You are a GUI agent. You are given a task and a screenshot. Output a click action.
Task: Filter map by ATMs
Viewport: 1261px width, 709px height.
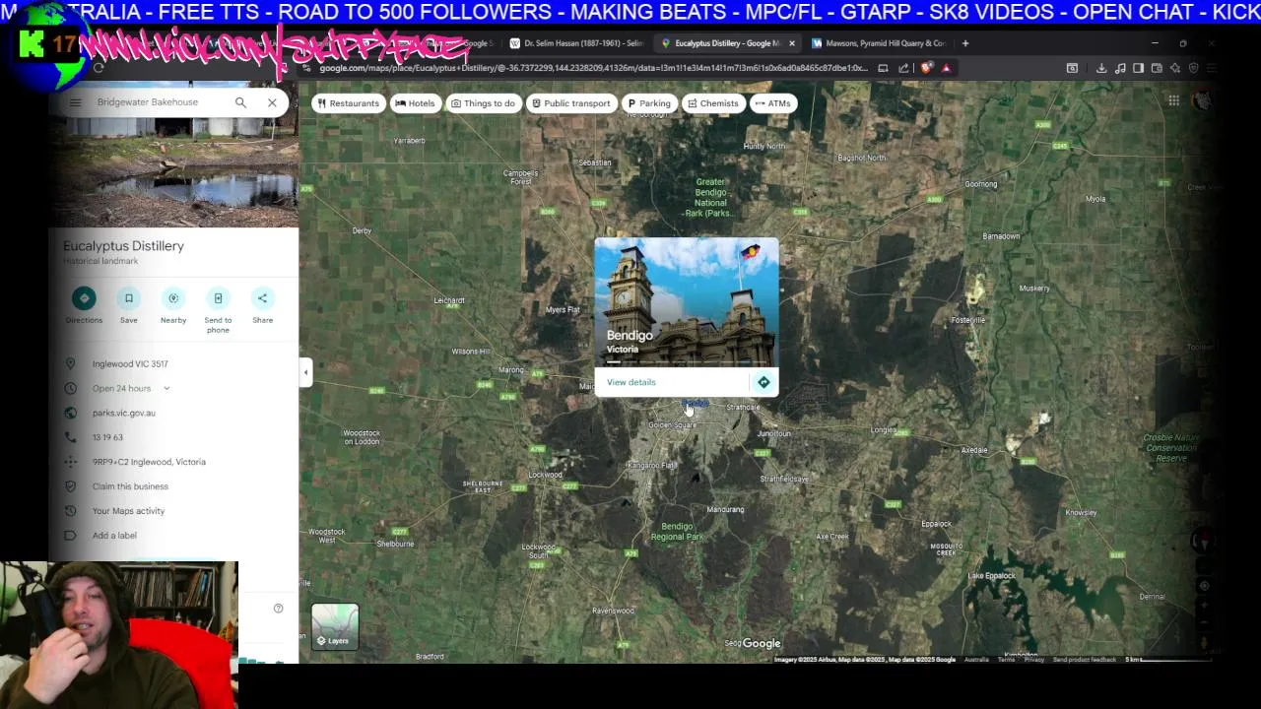click(773, 103)
